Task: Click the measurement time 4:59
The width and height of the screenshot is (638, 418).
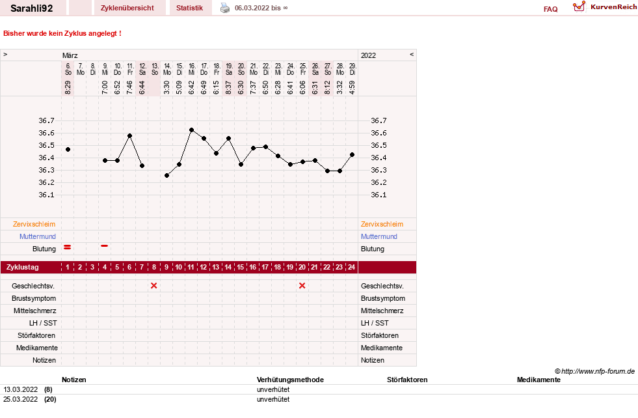Action: (x=352, y=88)
